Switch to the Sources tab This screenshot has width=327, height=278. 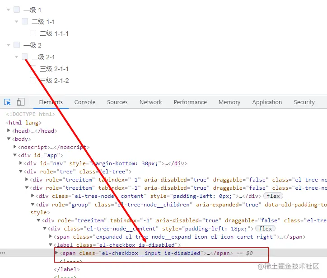[x=117, y=102]
